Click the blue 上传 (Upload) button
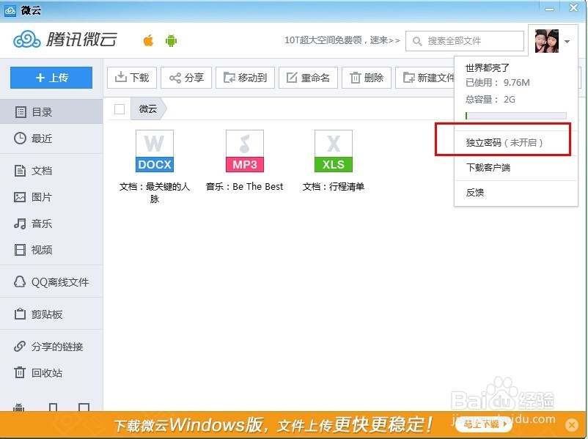The image size is (588, 439). coord(51,77)
